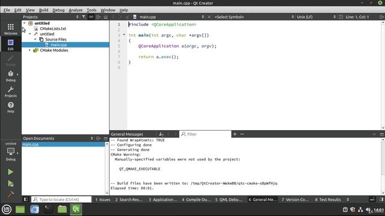
Task: Toggle left sidebar visibility
Action: tap(26, 199)
